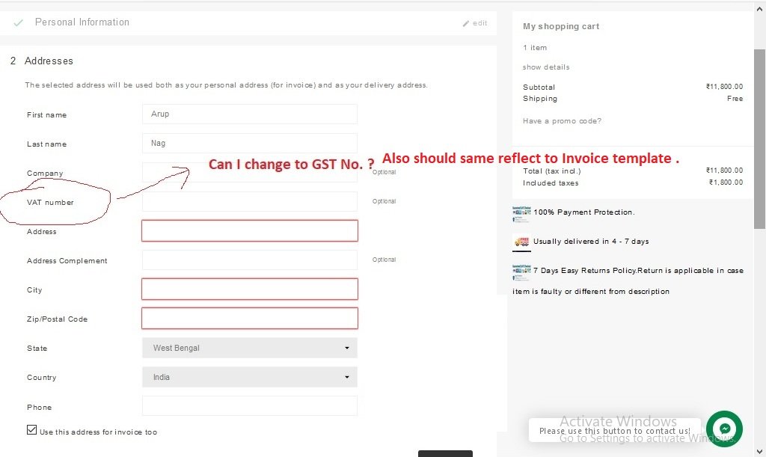The image size is (766, 457).
Task: Click the Messenger chat icon
Action: click(x=724, y=429)
